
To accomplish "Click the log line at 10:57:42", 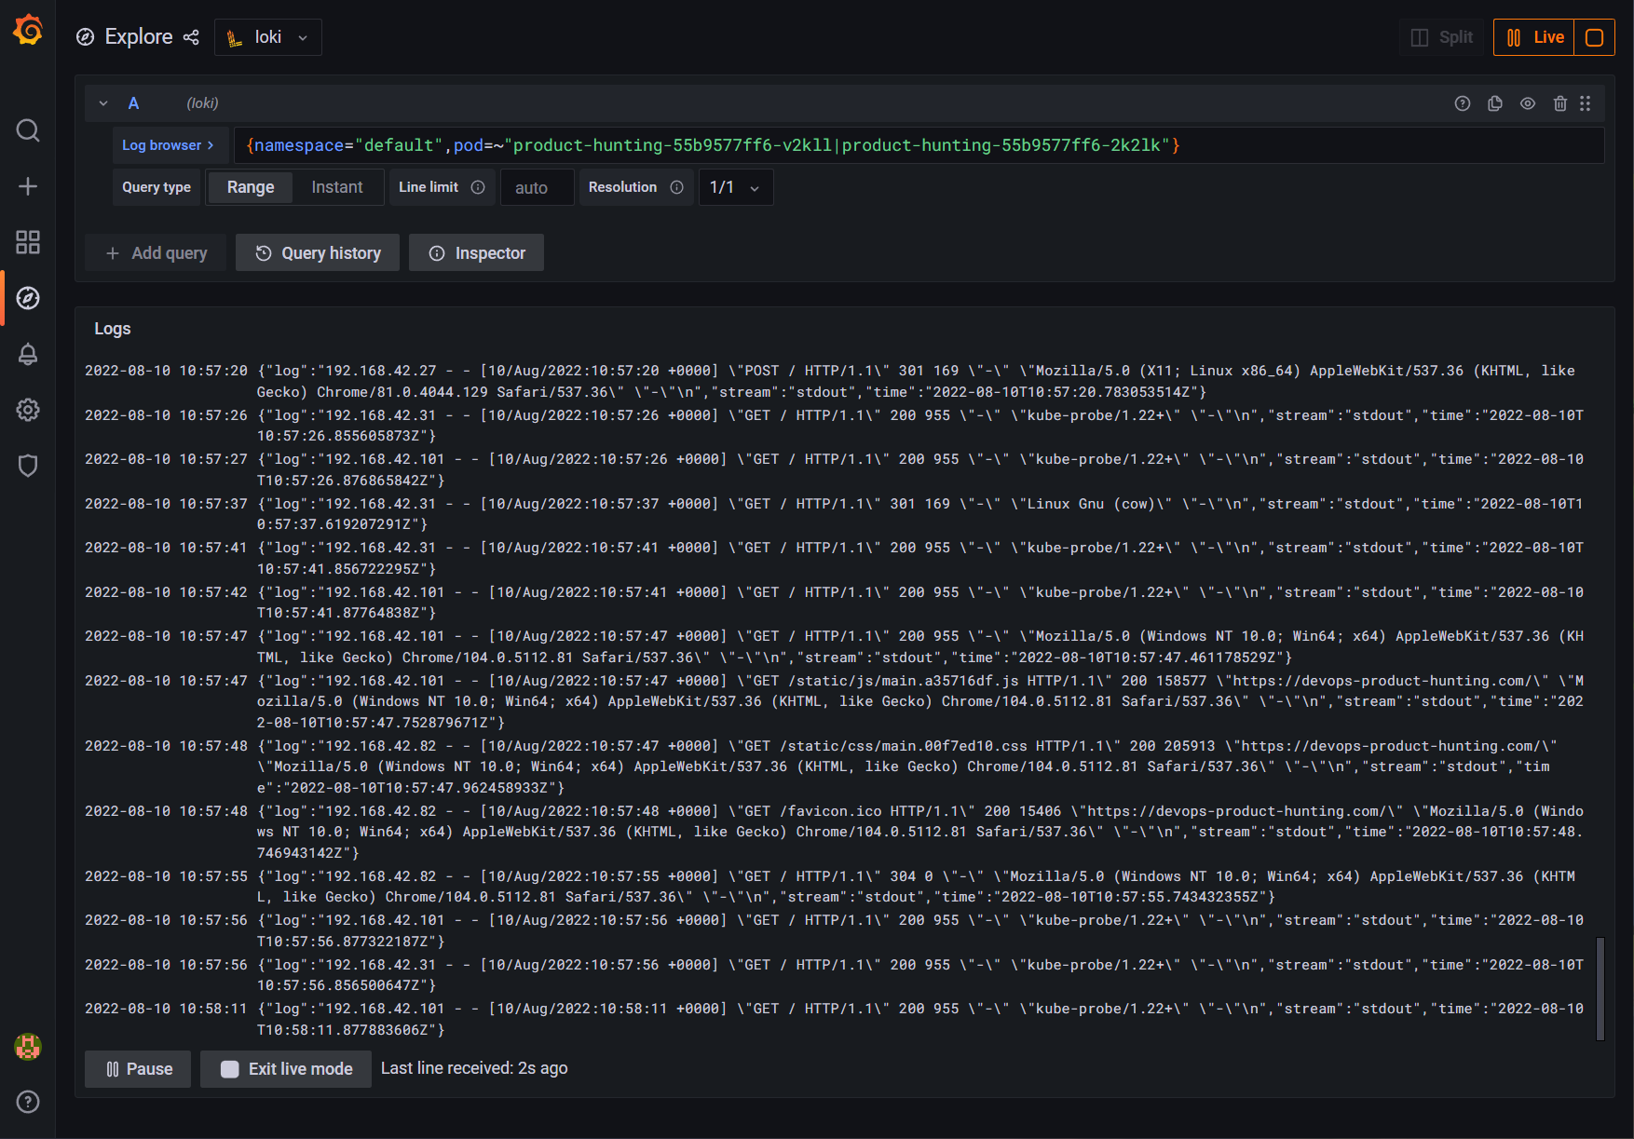I will (835, 603).
